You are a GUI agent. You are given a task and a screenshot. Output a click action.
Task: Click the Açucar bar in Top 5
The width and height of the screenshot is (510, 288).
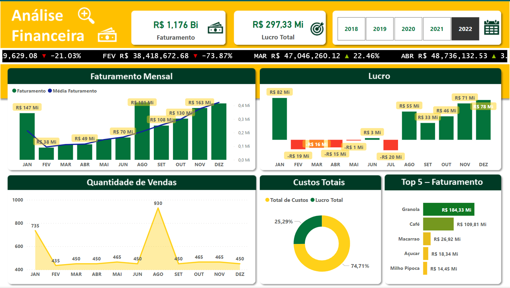(x=426, y=254)
